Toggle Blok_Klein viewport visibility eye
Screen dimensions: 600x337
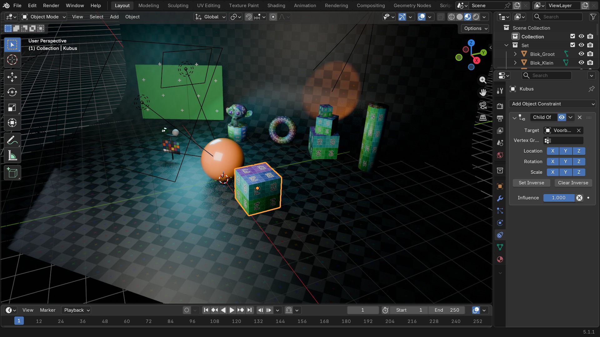581,63
